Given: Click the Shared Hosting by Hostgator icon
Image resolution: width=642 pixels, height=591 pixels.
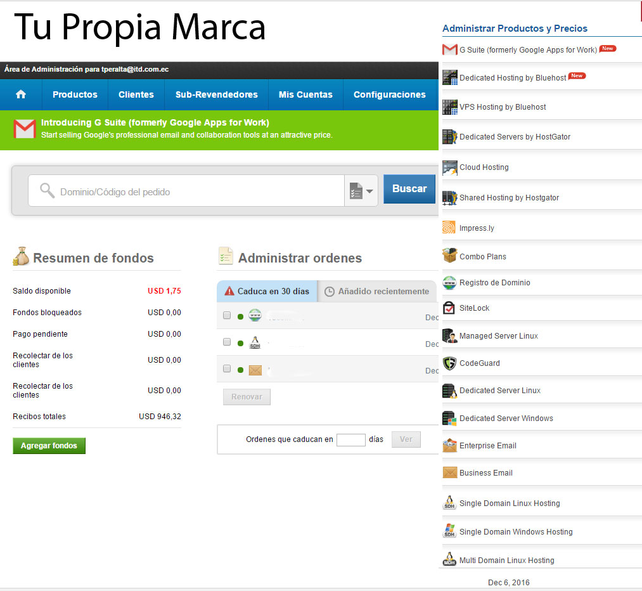Looking at the screenshot, I should (449, 197).
